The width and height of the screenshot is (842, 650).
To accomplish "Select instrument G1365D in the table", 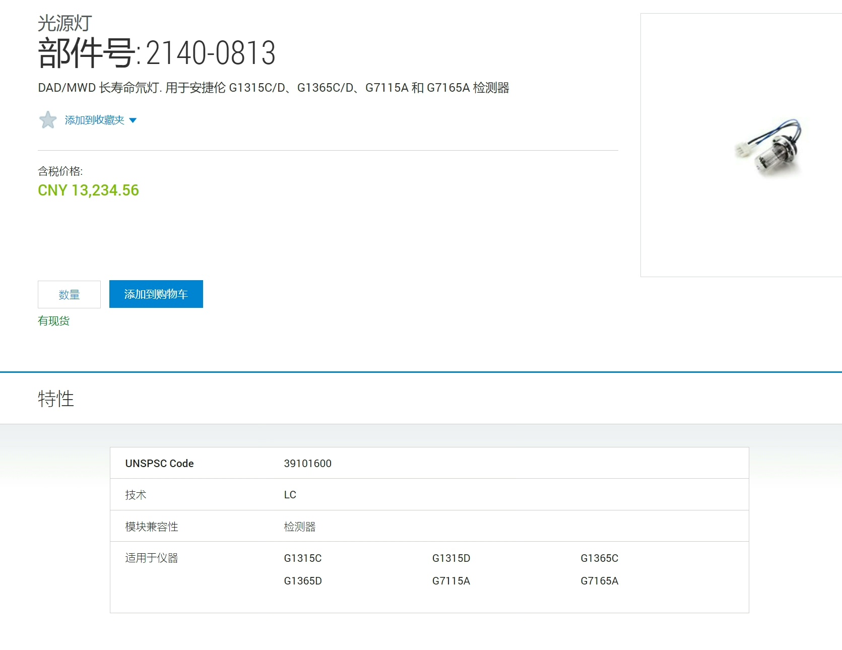I will pyautogui.click(x=302, y=581).
